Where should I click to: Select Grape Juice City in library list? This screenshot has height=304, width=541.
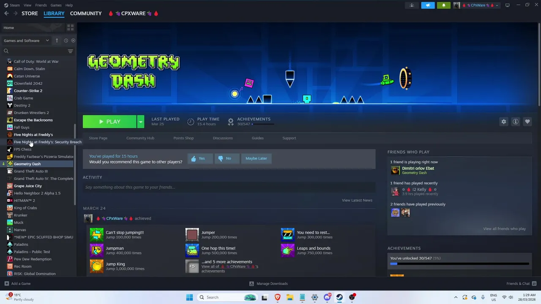tap(28, 186)
